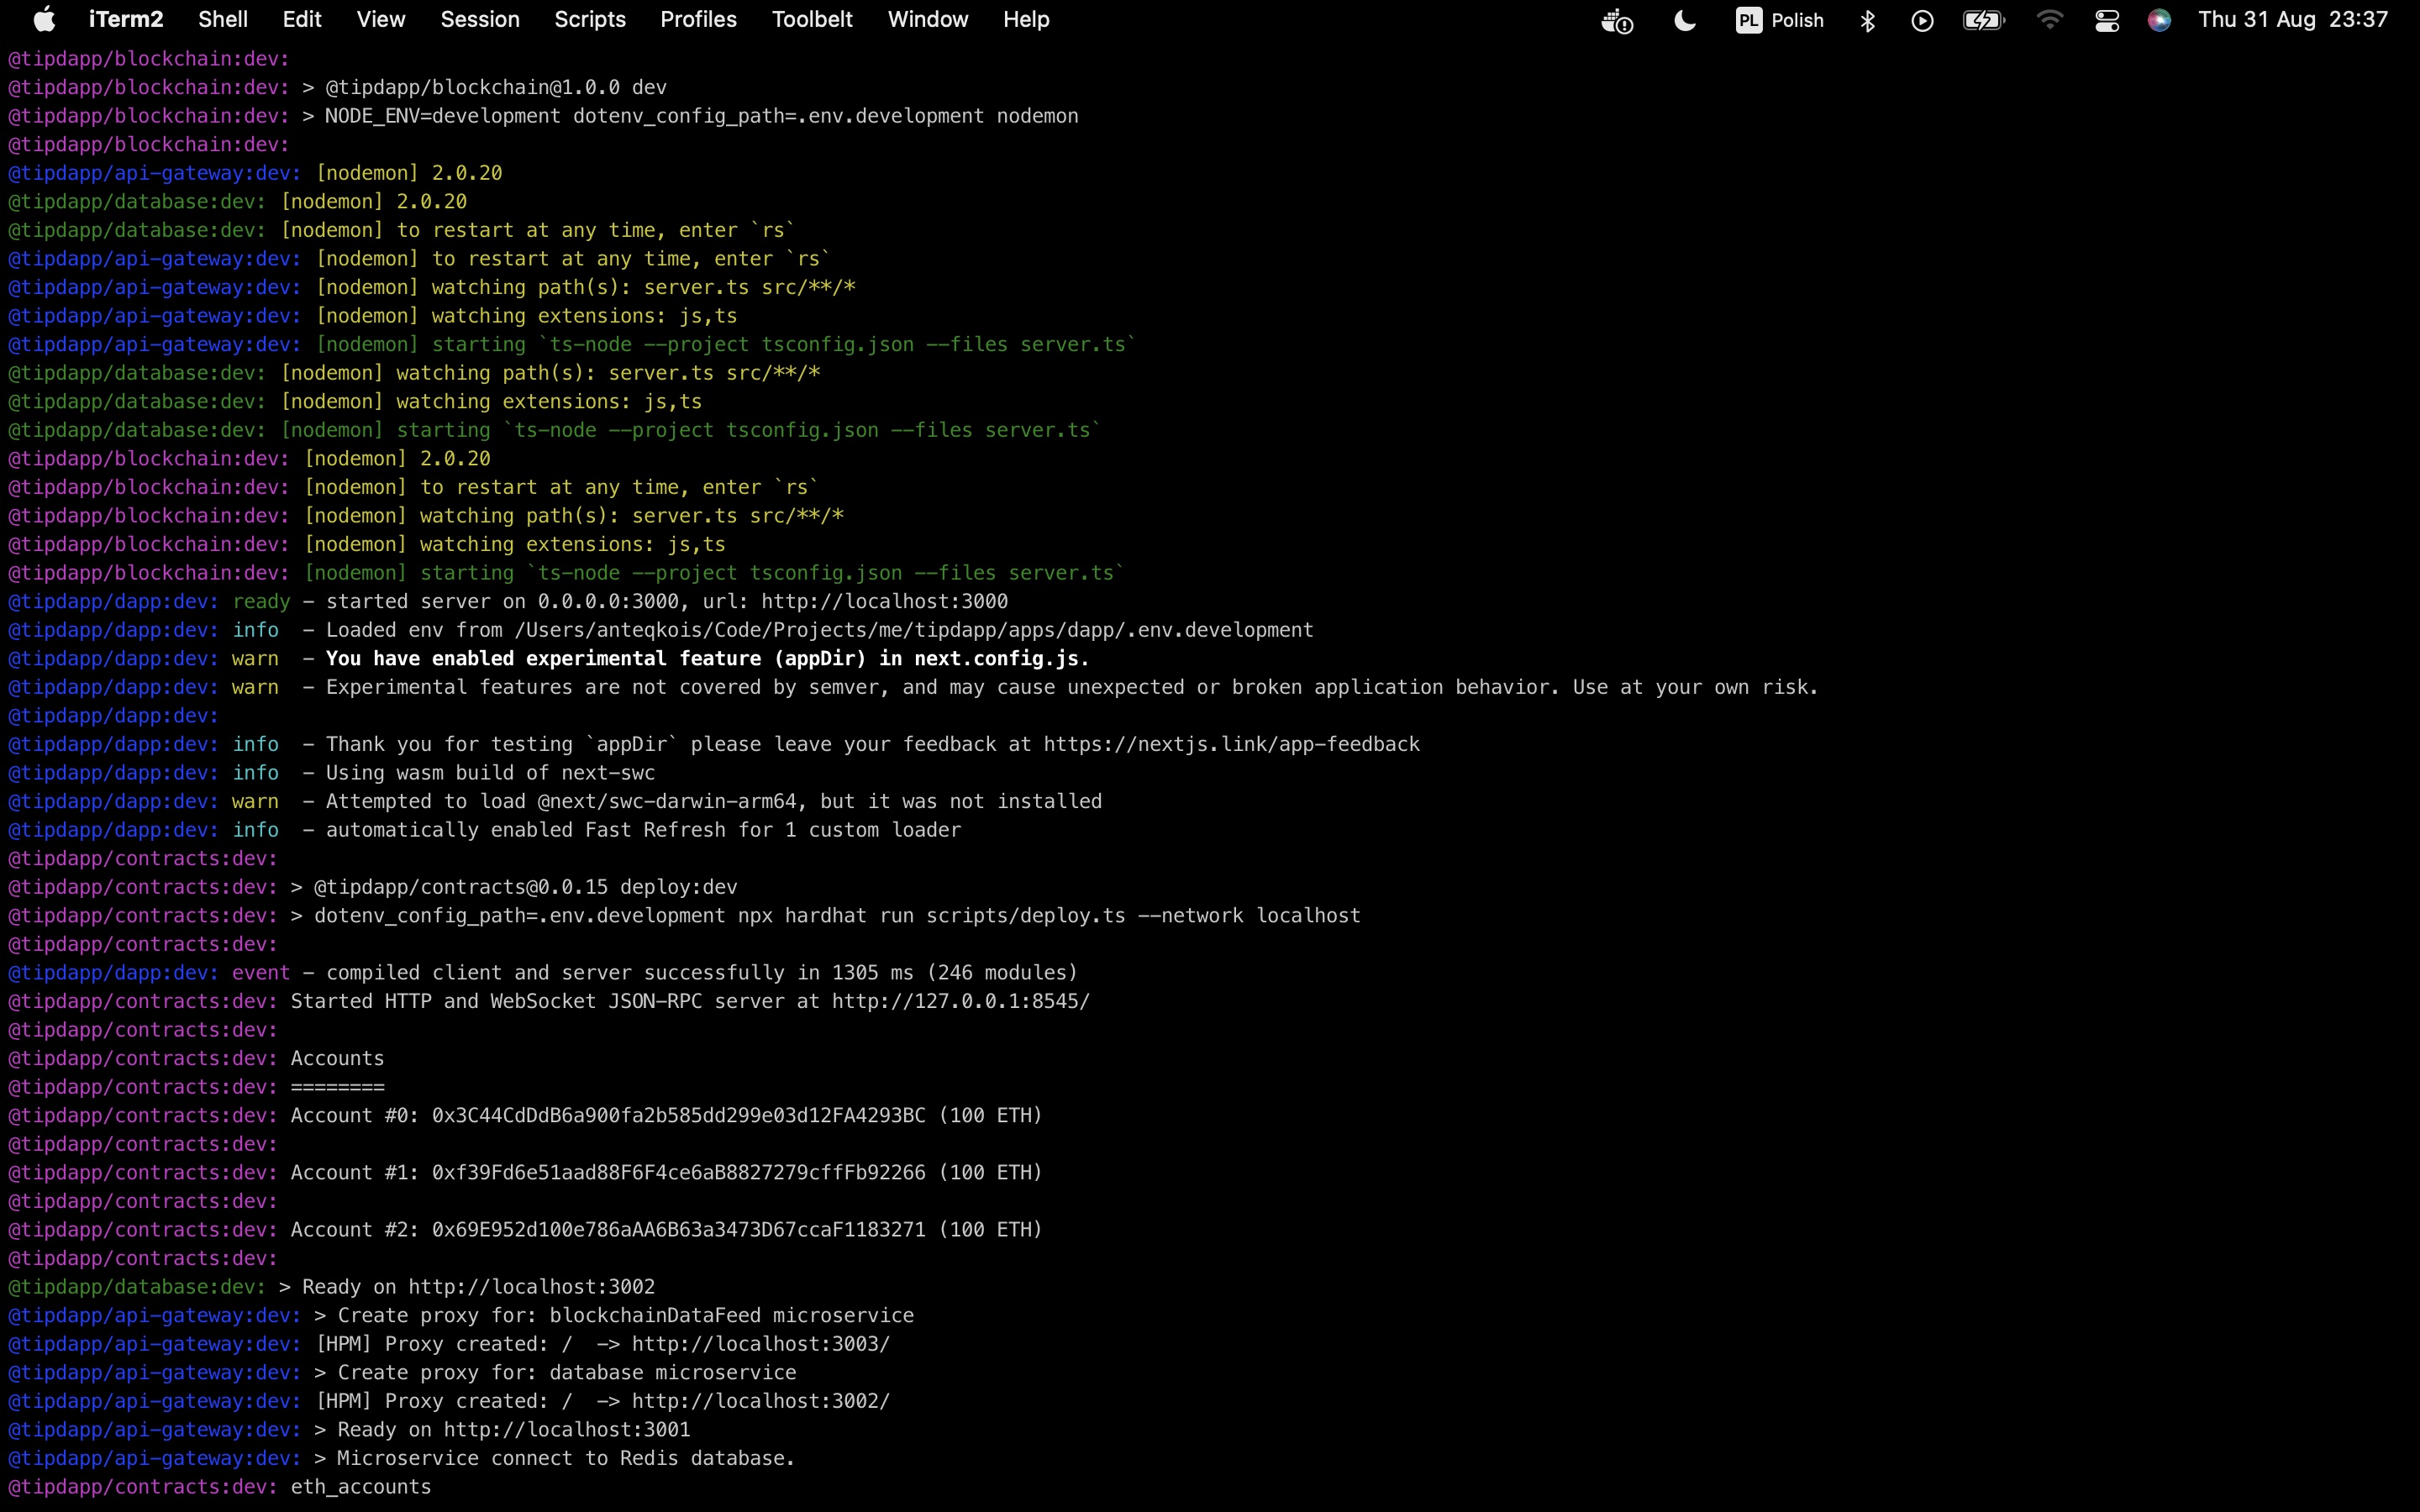Open Control Center toggles icon
The width and height of the screenshot is (2420, 1512).
(x=2107, y=20)
